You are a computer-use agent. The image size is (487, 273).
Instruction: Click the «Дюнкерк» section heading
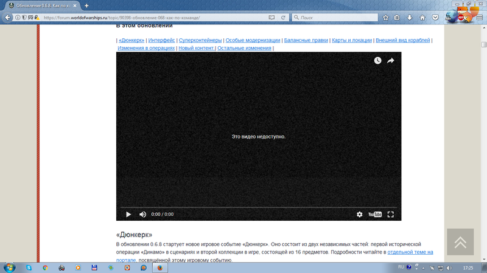(134, 235)
